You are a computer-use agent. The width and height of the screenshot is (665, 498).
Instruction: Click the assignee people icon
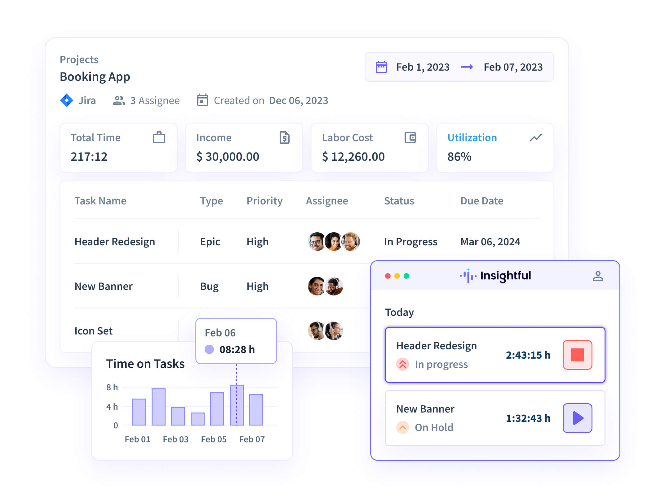click(119, 100)
